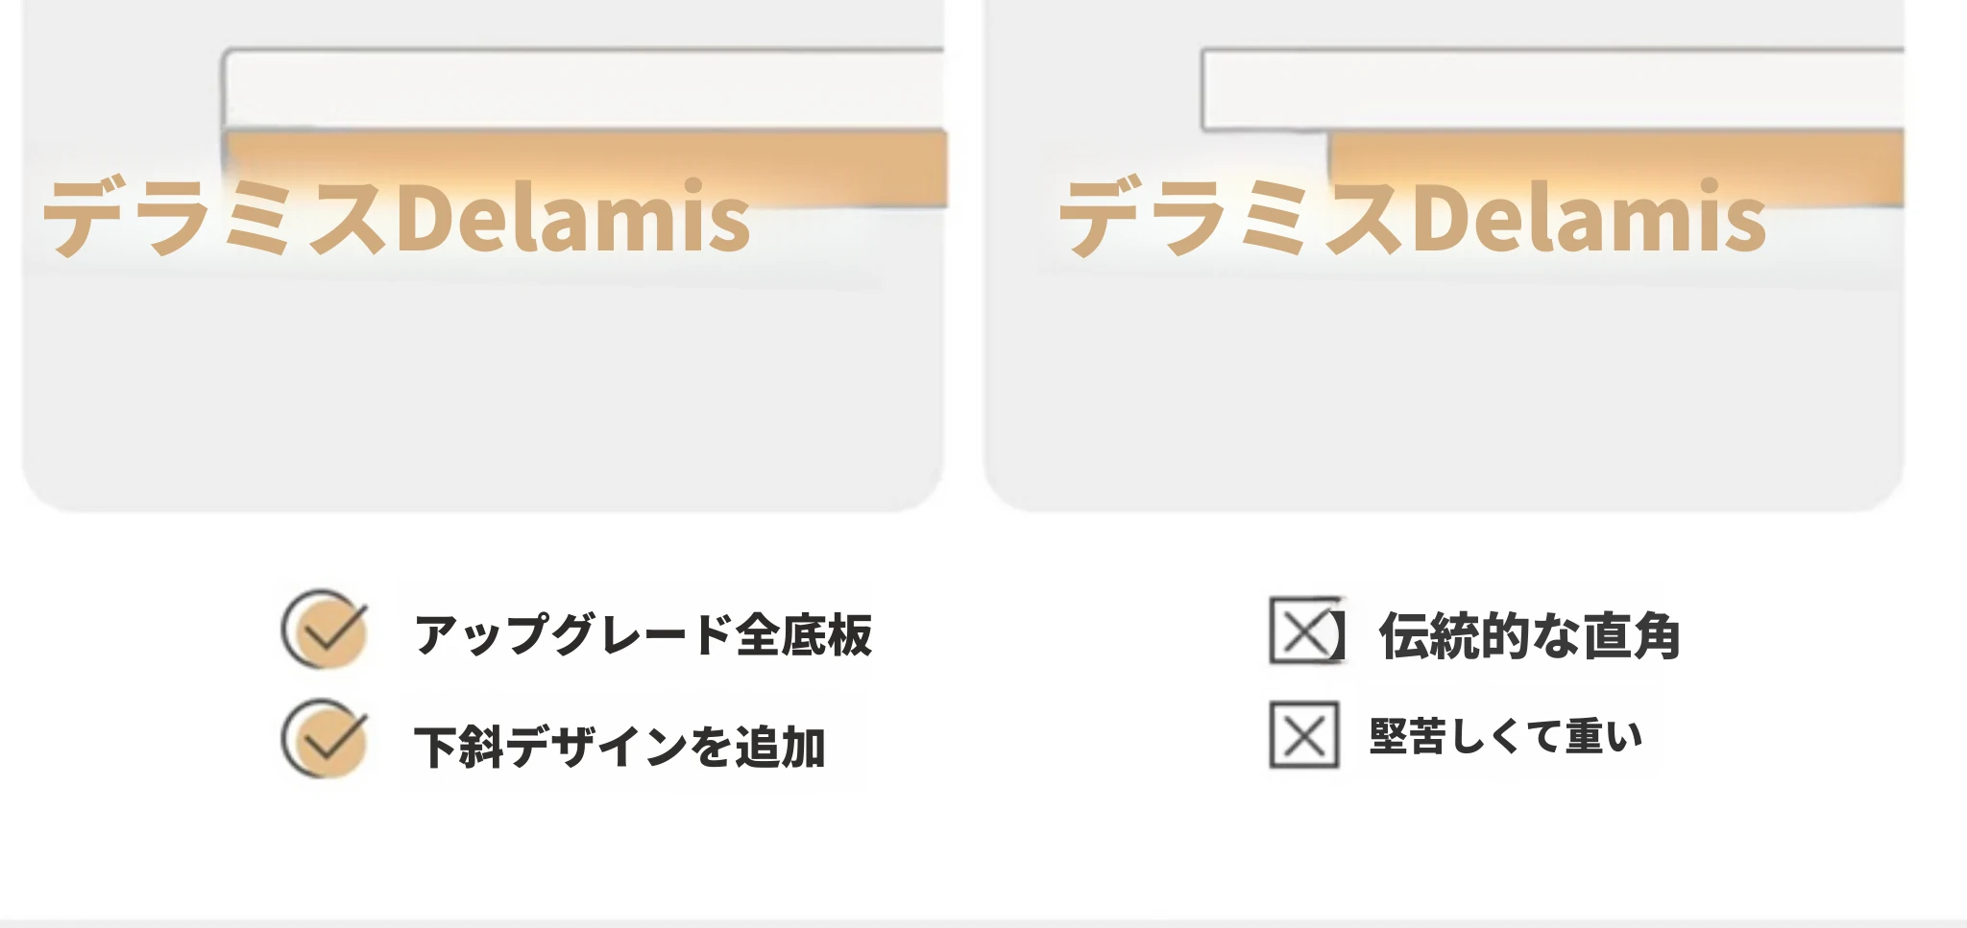Click the orange base strip in the right image
This screenshot has width=1967, height=928.
tap(1616, 168)
